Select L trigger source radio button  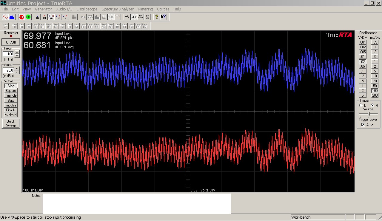tap(361, 105)
